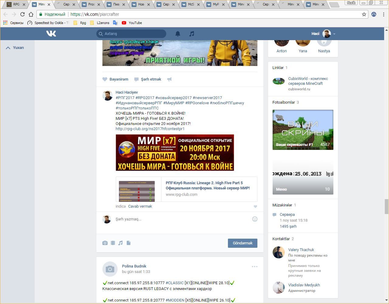389x304 pixels.
Task: Open Polina Budnik's profile link
Action: 134,266
